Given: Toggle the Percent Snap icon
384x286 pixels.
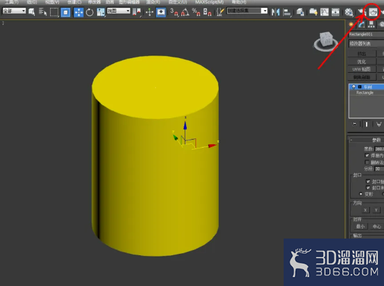Looking at the screenshot, I should tap(196, 12).
